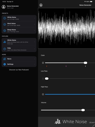Adjust the Color slider handle
The image size is (95, 127).
coord(85,63)
